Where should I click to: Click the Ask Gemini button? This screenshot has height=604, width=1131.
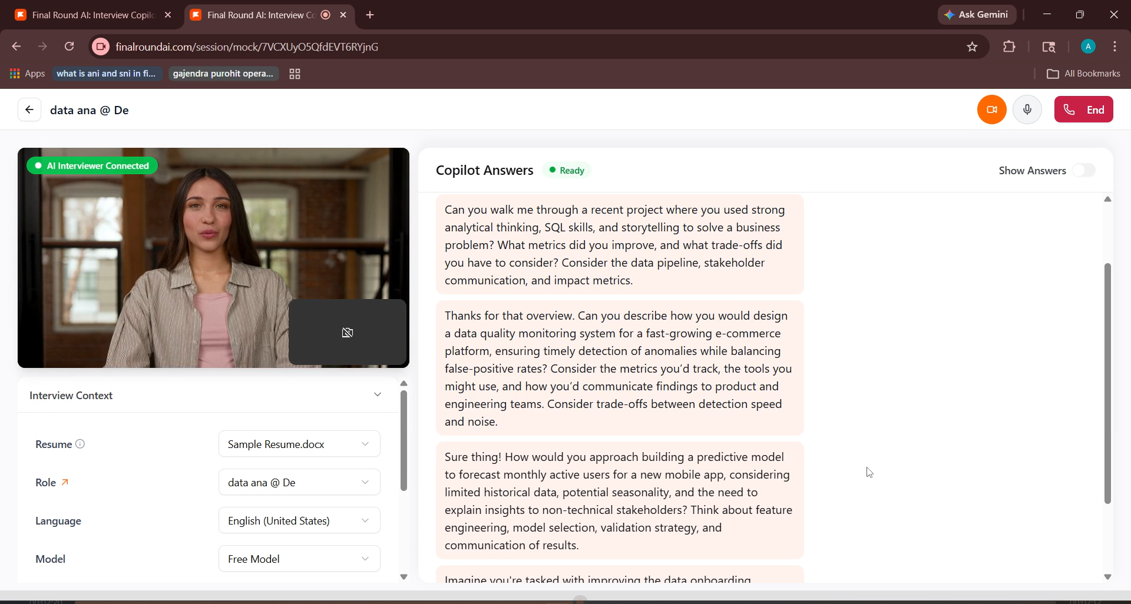click(977, 15)
